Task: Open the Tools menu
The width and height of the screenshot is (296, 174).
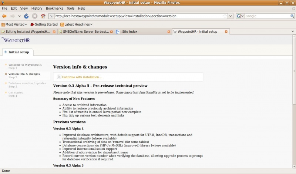Action: [70, 8]
